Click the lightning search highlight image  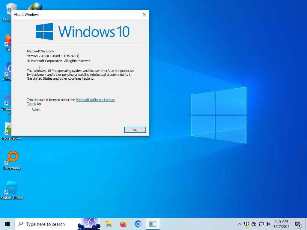89,224
